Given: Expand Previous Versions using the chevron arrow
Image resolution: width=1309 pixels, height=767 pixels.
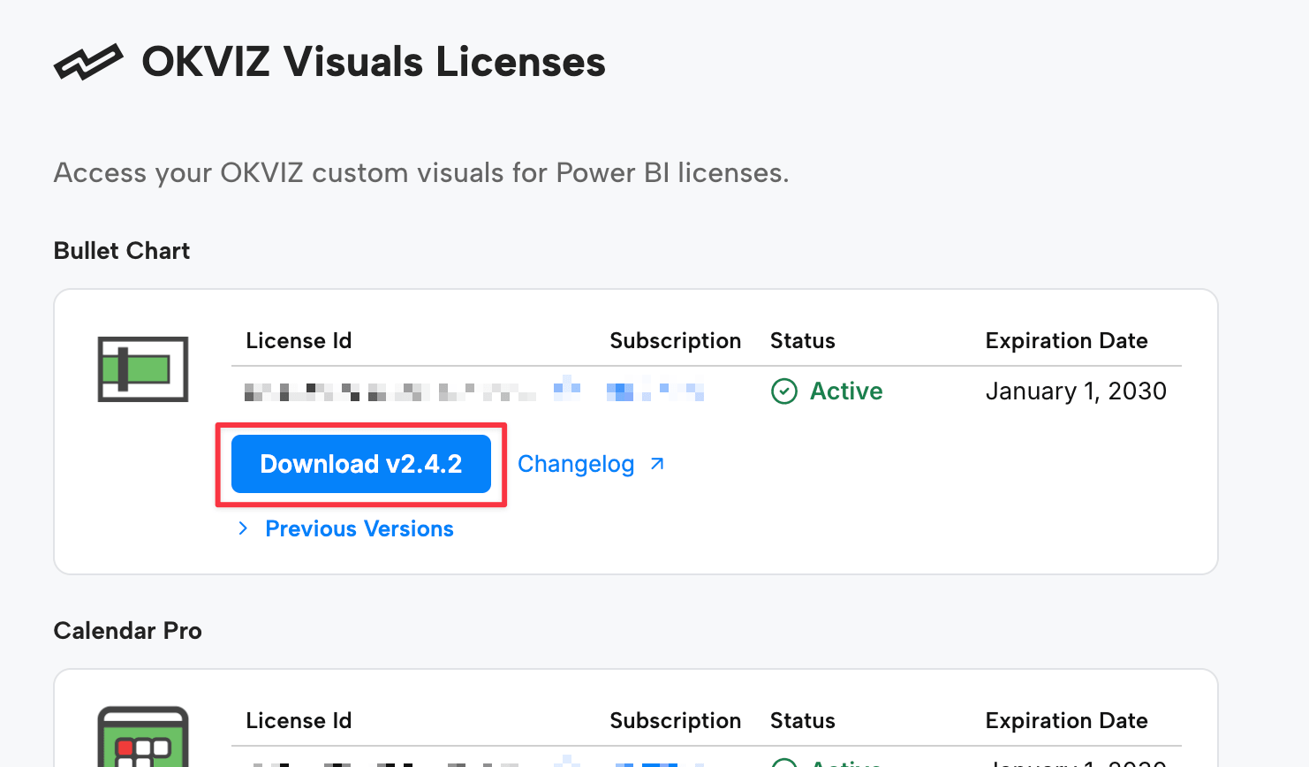Looking at the screenshot, I should (x=243, y=528).
